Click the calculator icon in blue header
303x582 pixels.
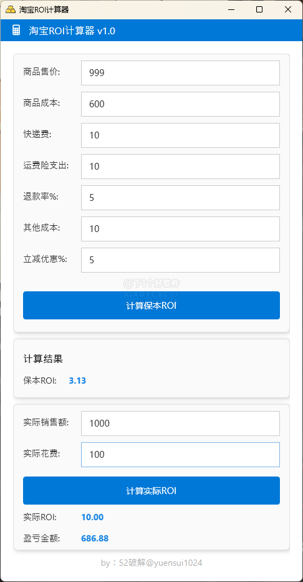pyautogui.click(x=16, y=31)
